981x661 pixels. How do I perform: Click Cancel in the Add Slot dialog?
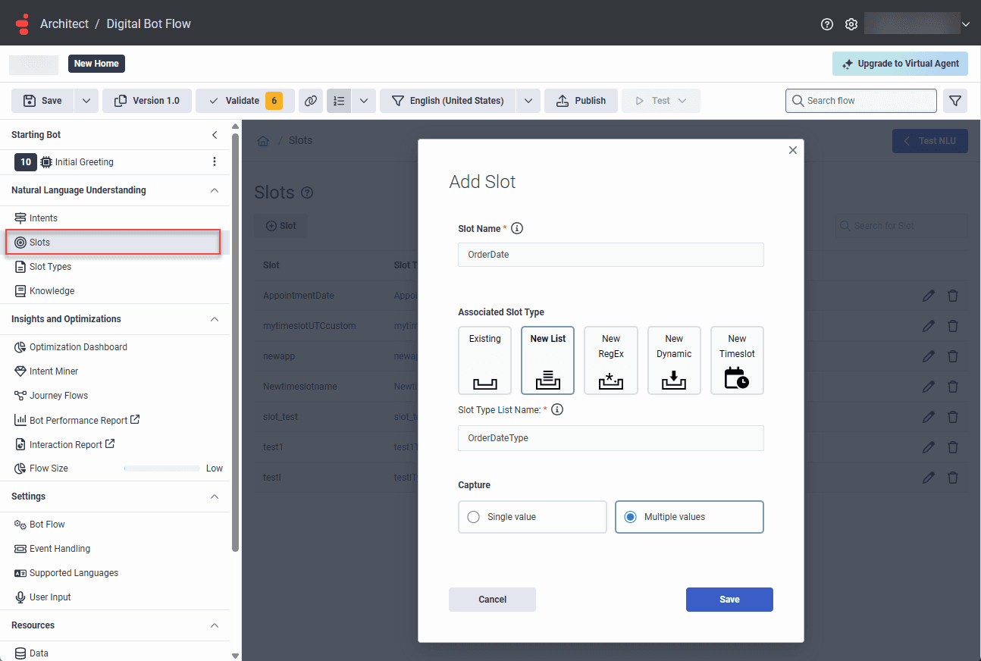492,599
